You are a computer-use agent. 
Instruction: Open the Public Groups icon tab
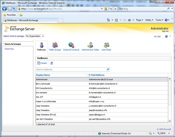[x=55, y=47]
